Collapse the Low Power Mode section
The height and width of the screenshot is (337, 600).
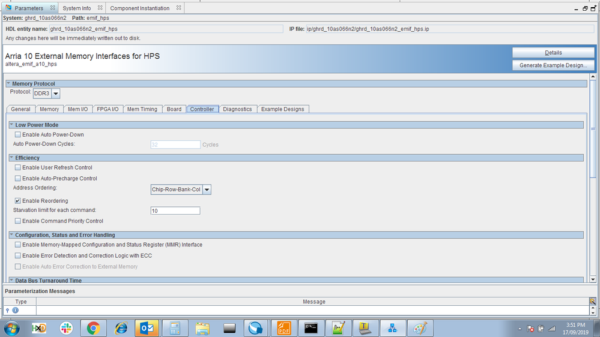click(11, 125)
